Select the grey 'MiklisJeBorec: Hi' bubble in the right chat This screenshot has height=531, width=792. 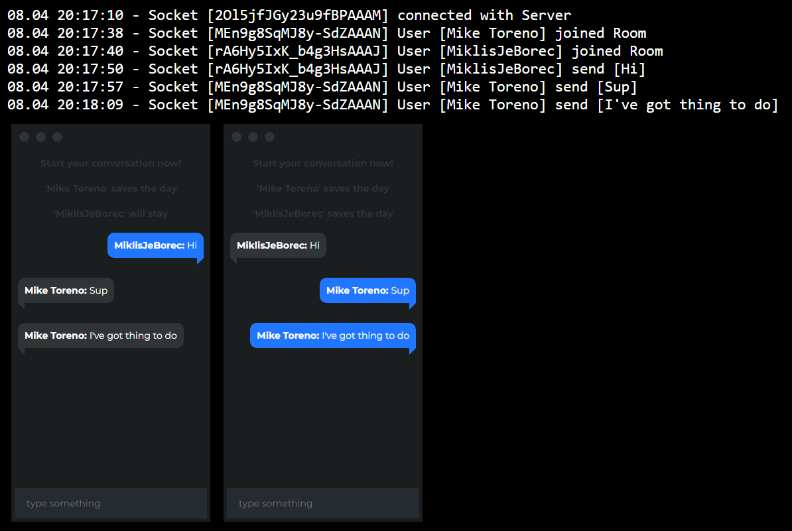pyautogui.click(x=278, y=245)
